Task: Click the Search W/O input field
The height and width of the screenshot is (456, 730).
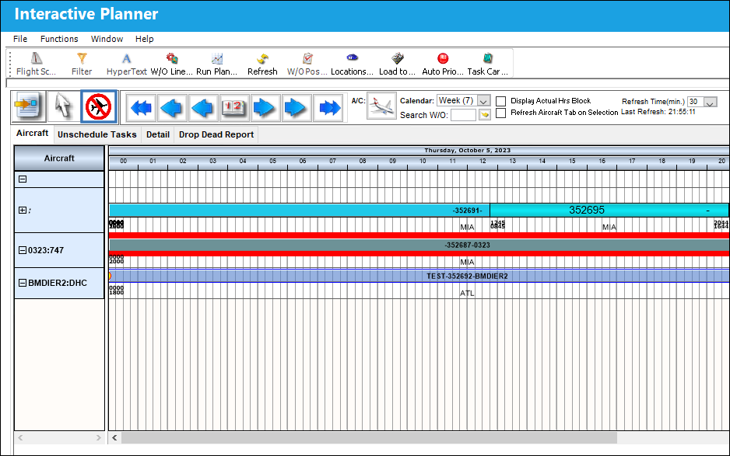Action: pyautogui.click(x=463, y=115)
